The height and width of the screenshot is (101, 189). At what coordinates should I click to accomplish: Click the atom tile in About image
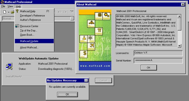(x=91, y=39)
